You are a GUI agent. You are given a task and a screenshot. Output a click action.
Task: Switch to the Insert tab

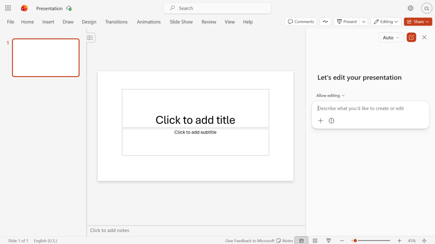48,22
